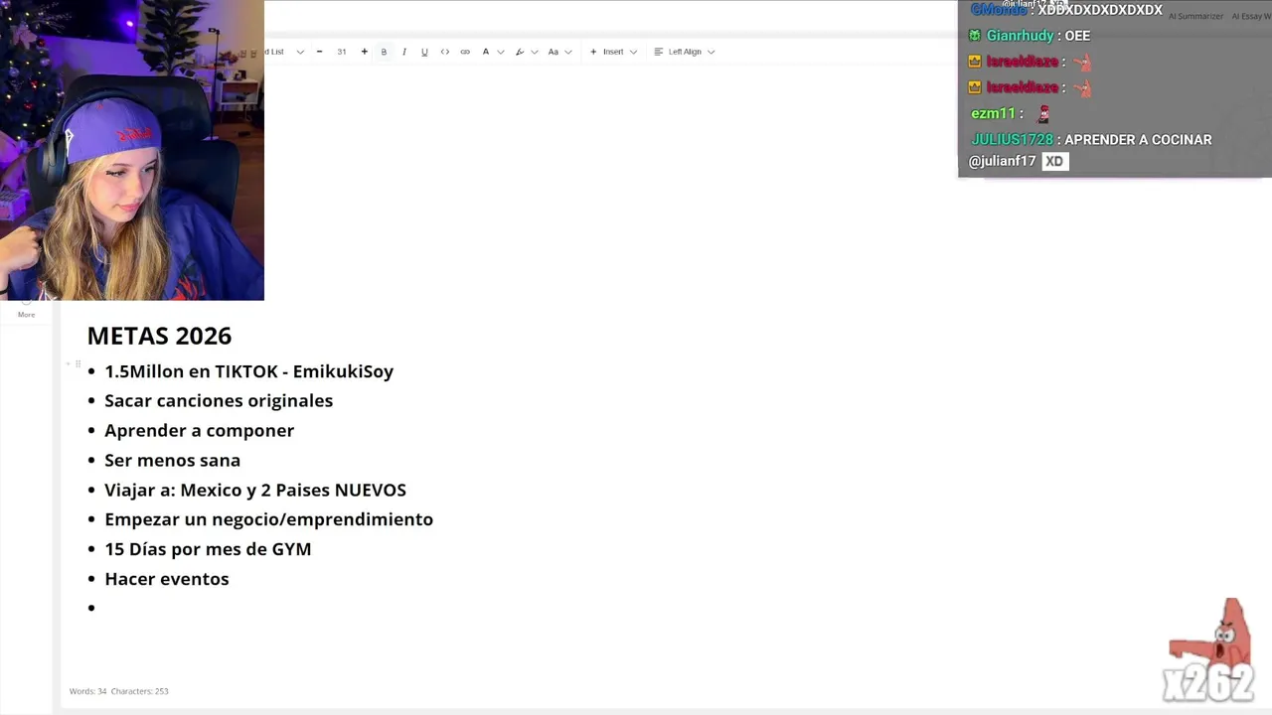Expand the highlight color dropdown arrow

click(535, 52)
